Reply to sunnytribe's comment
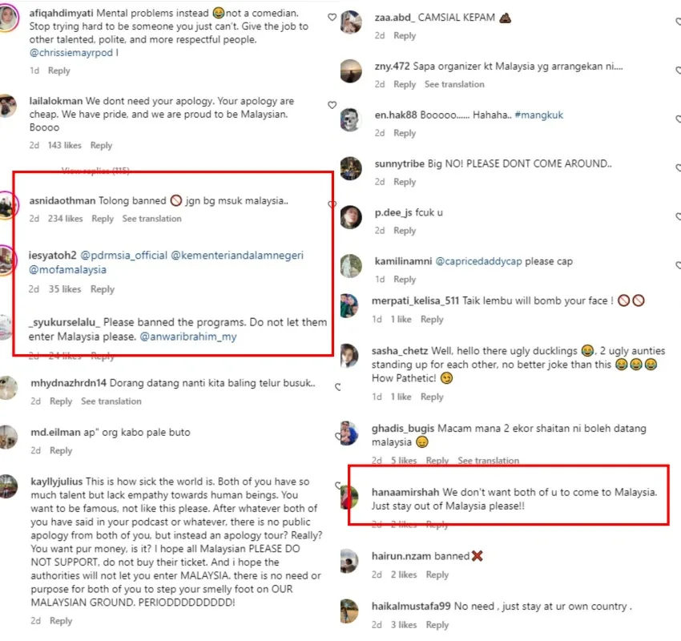The width and height of the screenshot is (681, 641). pyautogui.click(x=405, y=182)
